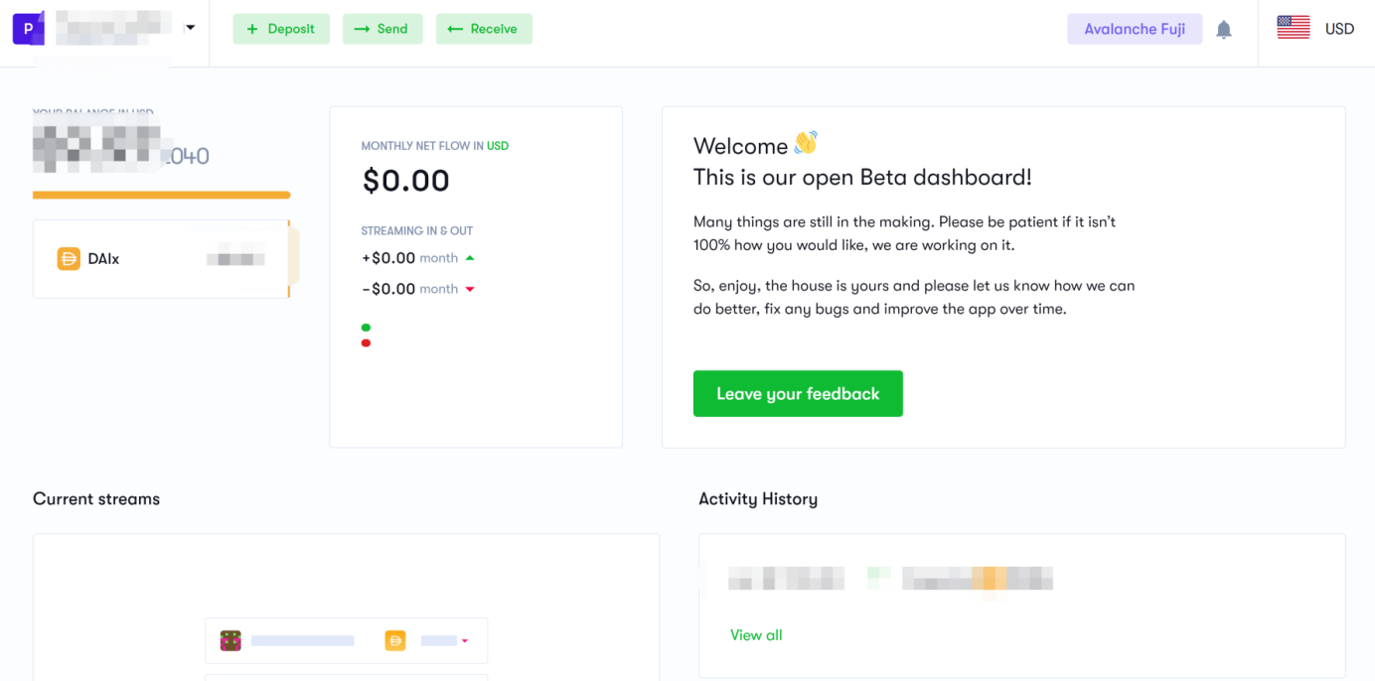Click Leave your feedback button
This screenshot has width=1375, height=681.
tap(798, 394)
